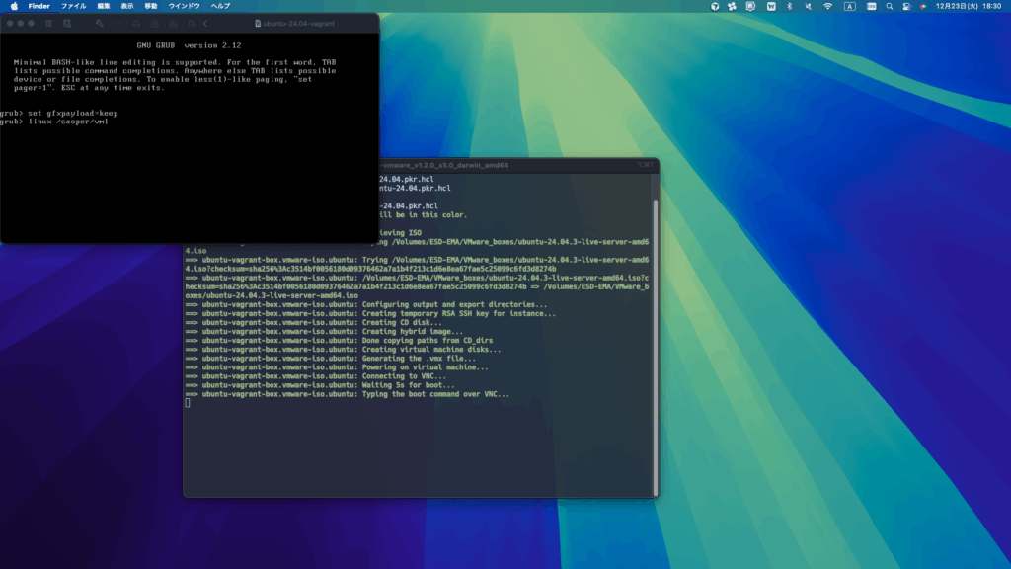
Task: Click the date and time clock
Action: (970, 6)
